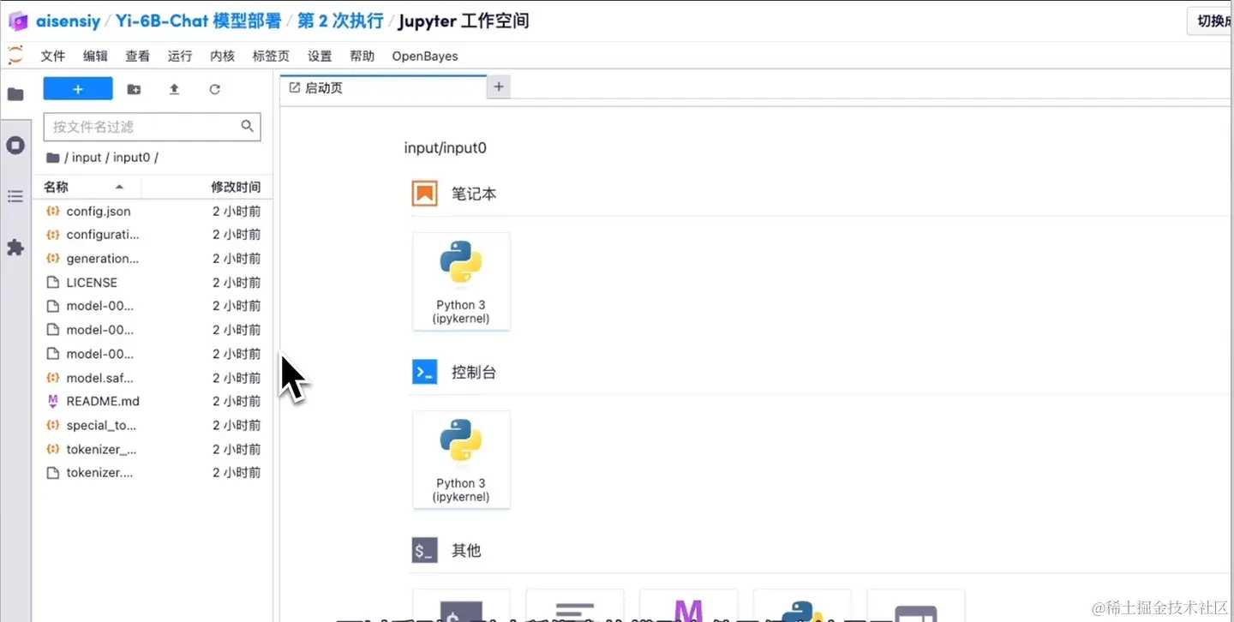The image size is (1234, 622).
Task: Select model.saf... file in list
Action: pos(153,378)
